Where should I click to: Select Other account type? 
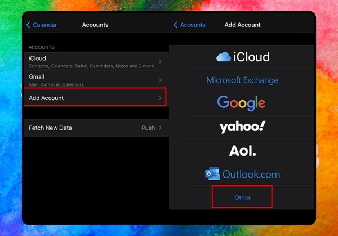coord(242,197)
